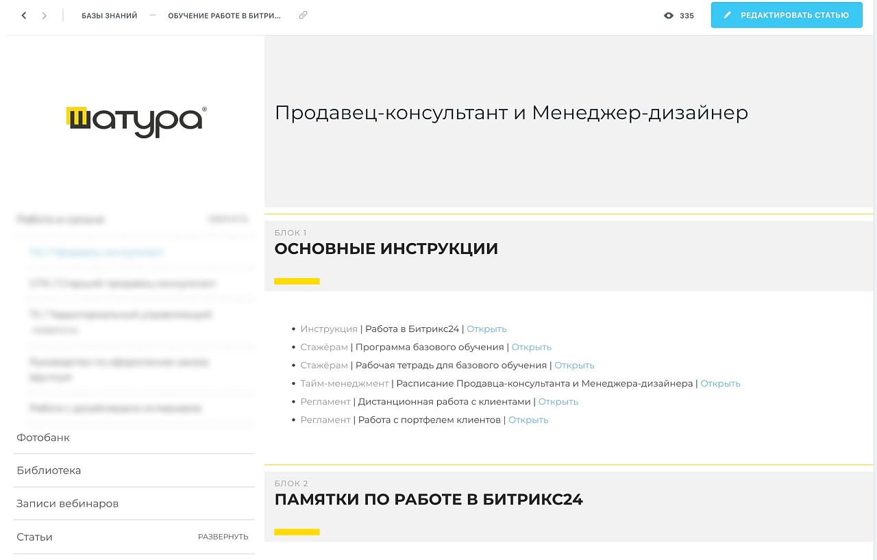Open Программа базового обучения link
Screen dimensions: 877x560
(x=531, y=347)
